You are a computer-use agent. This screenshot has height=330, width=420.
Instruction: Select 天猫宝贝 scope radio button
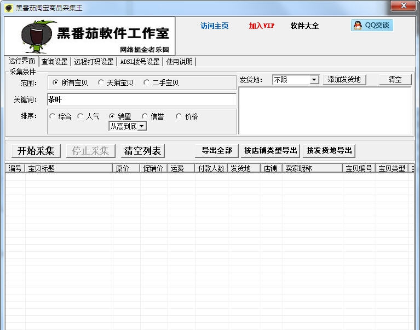coord(101,82)
